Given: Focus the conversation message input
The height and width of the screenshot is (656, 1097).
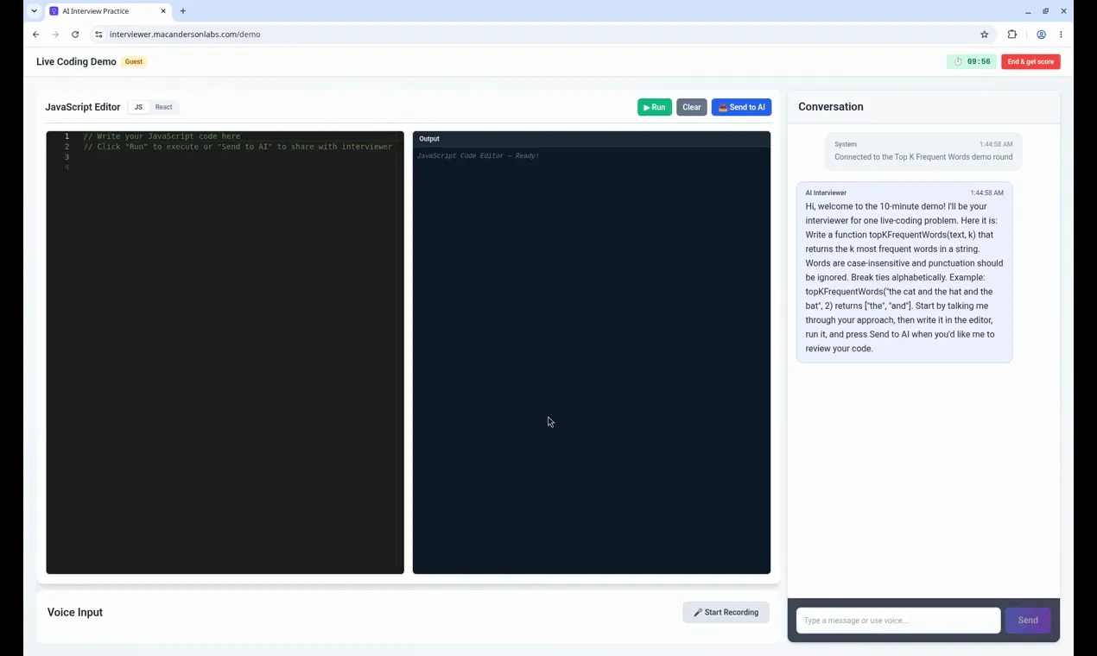Looking at the screenshot, I should pos(898,620).
